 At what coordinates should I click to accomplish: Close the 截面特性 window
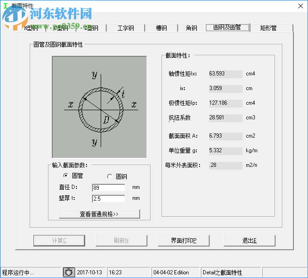point(301,6)
